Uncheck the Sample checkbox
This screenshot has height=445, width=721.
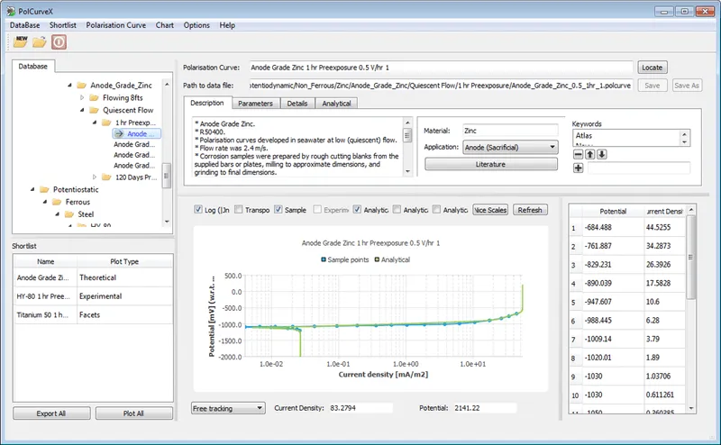coord(278,210)
